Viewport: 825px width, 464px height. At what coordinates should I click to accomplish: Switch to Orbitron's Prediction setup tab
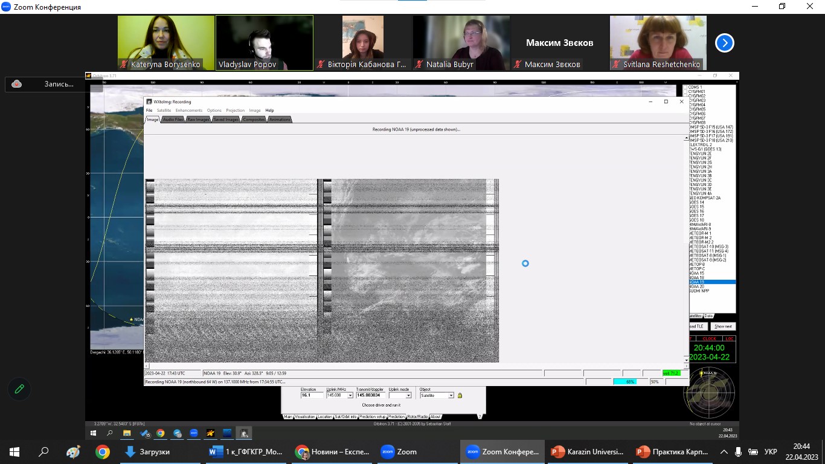coord(373,417)
